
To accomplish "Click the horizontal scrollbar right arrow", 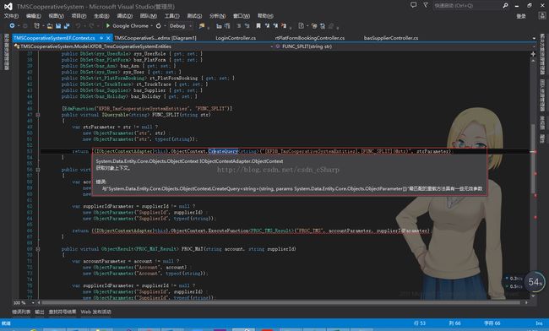I will [x=526, y=302].
